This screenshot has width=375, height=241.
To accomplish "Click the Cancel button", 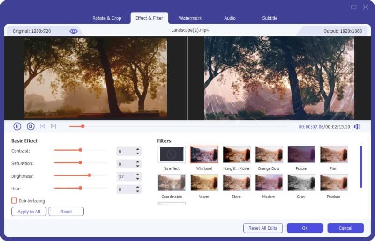I will [x=345, y=228].
